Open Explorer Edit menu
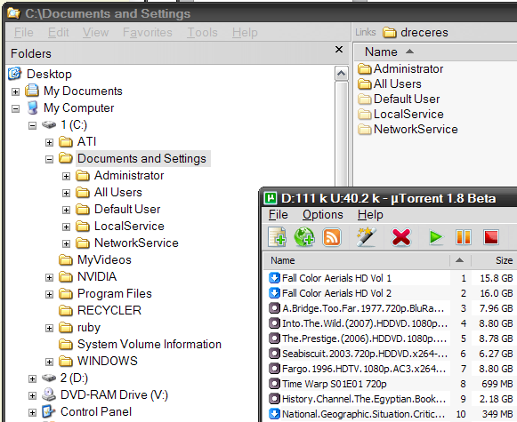This screenshot has width=517, height=422. tap(59, 32)
